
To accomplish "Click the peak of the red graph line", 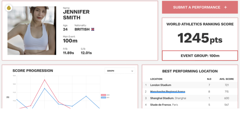I will 44,80.
